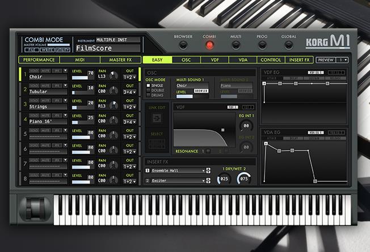This screenshot has height=252, width=370.
Task: Click the VDF cutoff handle in filter graph
Action: tap(223, 130)
